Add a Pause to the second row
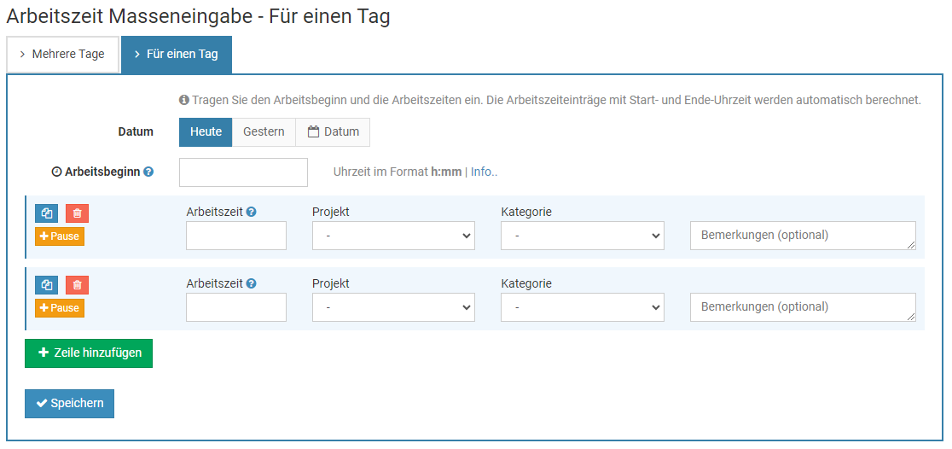The width and height of the screenshot is (952, 449). [60, 308]
